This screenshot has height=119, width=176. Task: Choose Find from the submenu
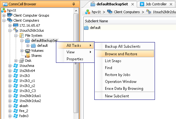124,68
